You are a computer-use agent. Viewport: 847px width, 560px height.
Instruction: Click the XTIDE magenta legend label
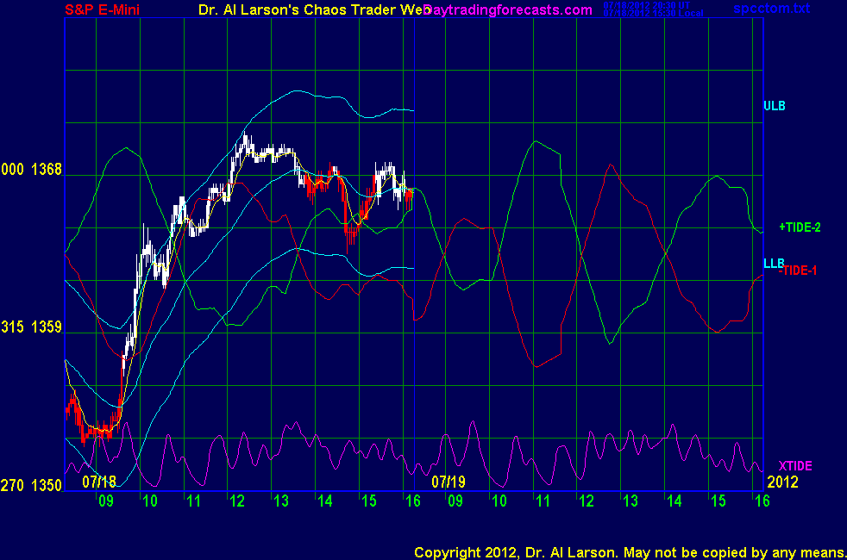coord(795,465)
